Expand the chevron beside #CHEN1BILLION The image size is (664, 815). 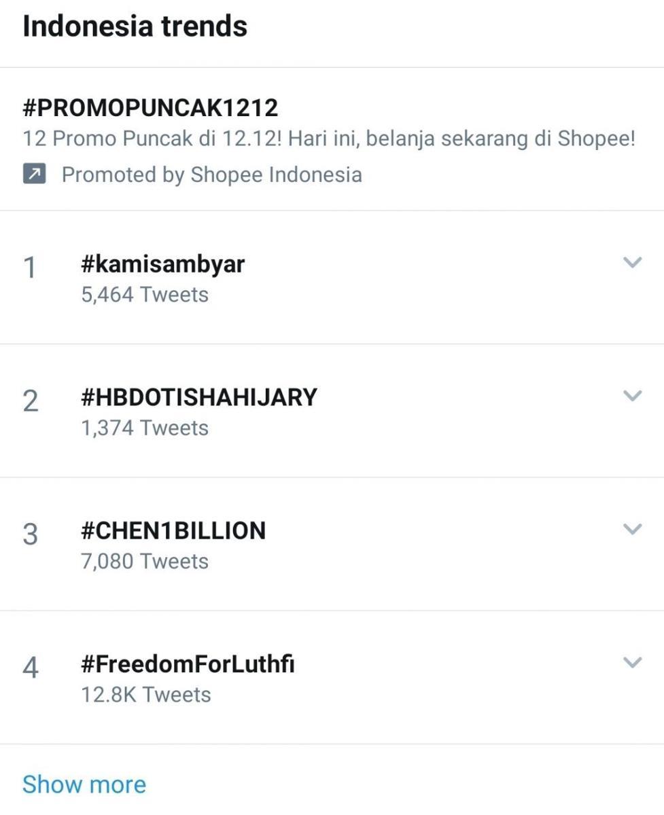coord(632,528)
